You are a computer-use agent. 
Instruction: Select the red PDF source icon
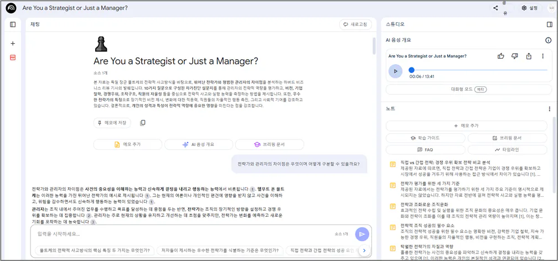tap(13, 58)
